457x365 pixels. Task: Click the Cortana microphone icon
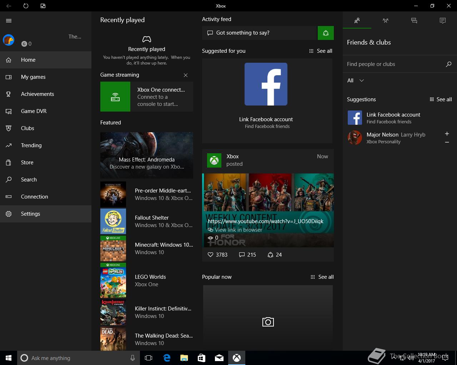pos(132,358)
